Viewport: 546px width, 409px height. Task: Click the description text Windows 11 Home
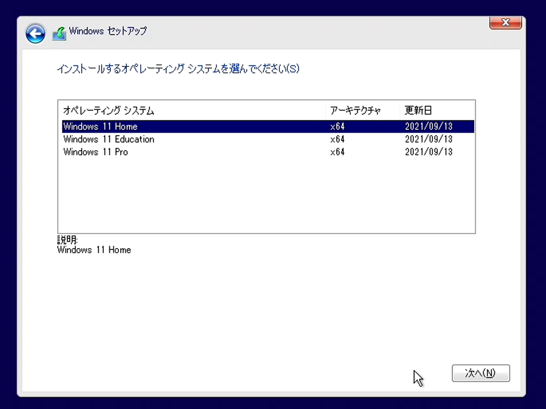[x=94, y=250]
